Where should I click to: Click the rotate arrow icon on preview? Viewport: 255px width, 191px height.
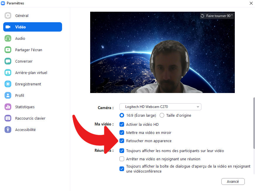(x=203, y=16)
